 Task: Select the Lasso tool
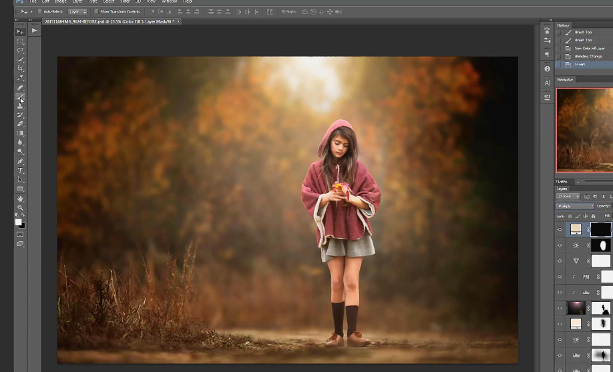20,50
